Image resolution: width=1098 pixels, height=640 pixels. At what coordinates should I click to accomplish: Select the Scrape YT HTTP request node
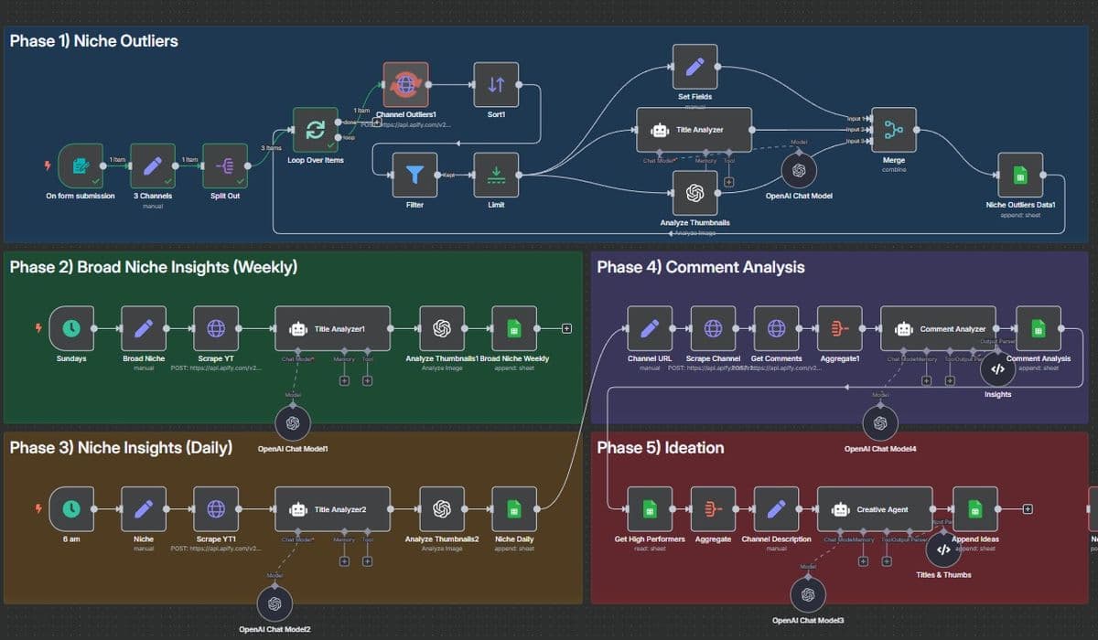(216, 328)
